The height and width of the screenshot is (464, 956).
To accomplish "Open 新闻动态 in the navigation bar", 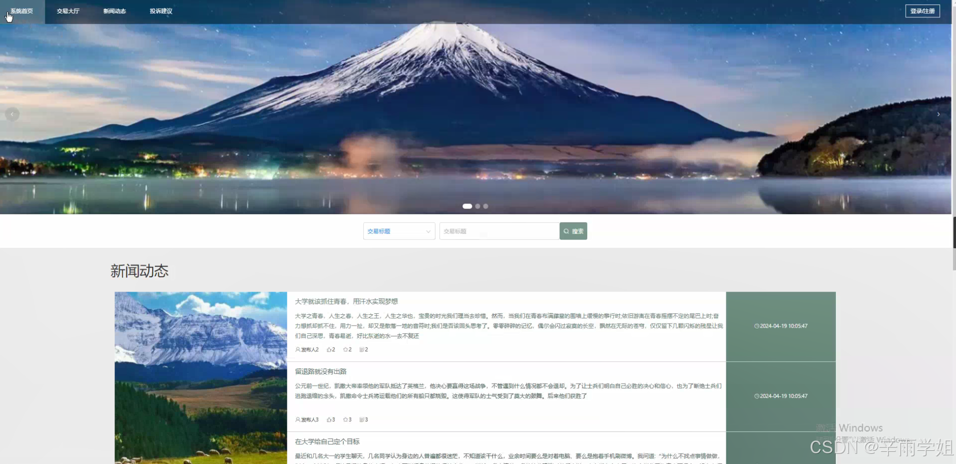I will point(115,11).
